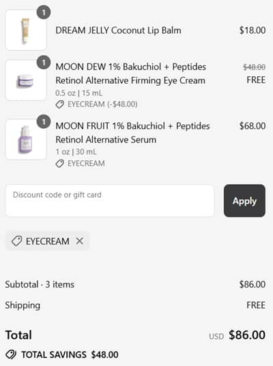The width and height of the screenshot is (273, 366).
Task: Open the MOON DEW Eye Cream thumbnail
Action: (26, 80)
